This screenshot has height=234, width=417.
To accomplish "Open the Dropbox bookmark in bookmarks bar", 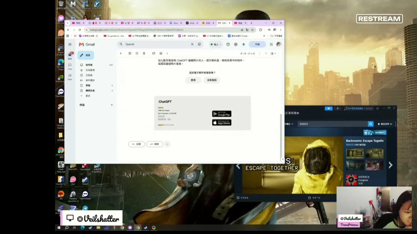I will pos(238,36).
